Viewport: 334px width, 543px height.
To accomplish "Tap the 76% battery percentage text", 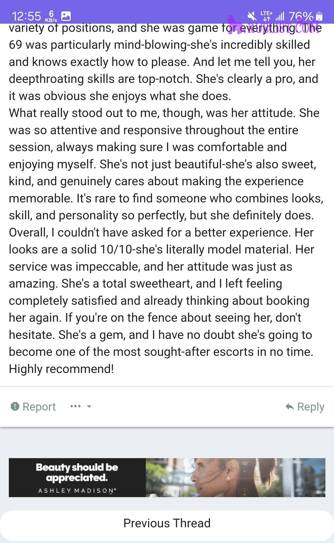I will coord(301,16).
